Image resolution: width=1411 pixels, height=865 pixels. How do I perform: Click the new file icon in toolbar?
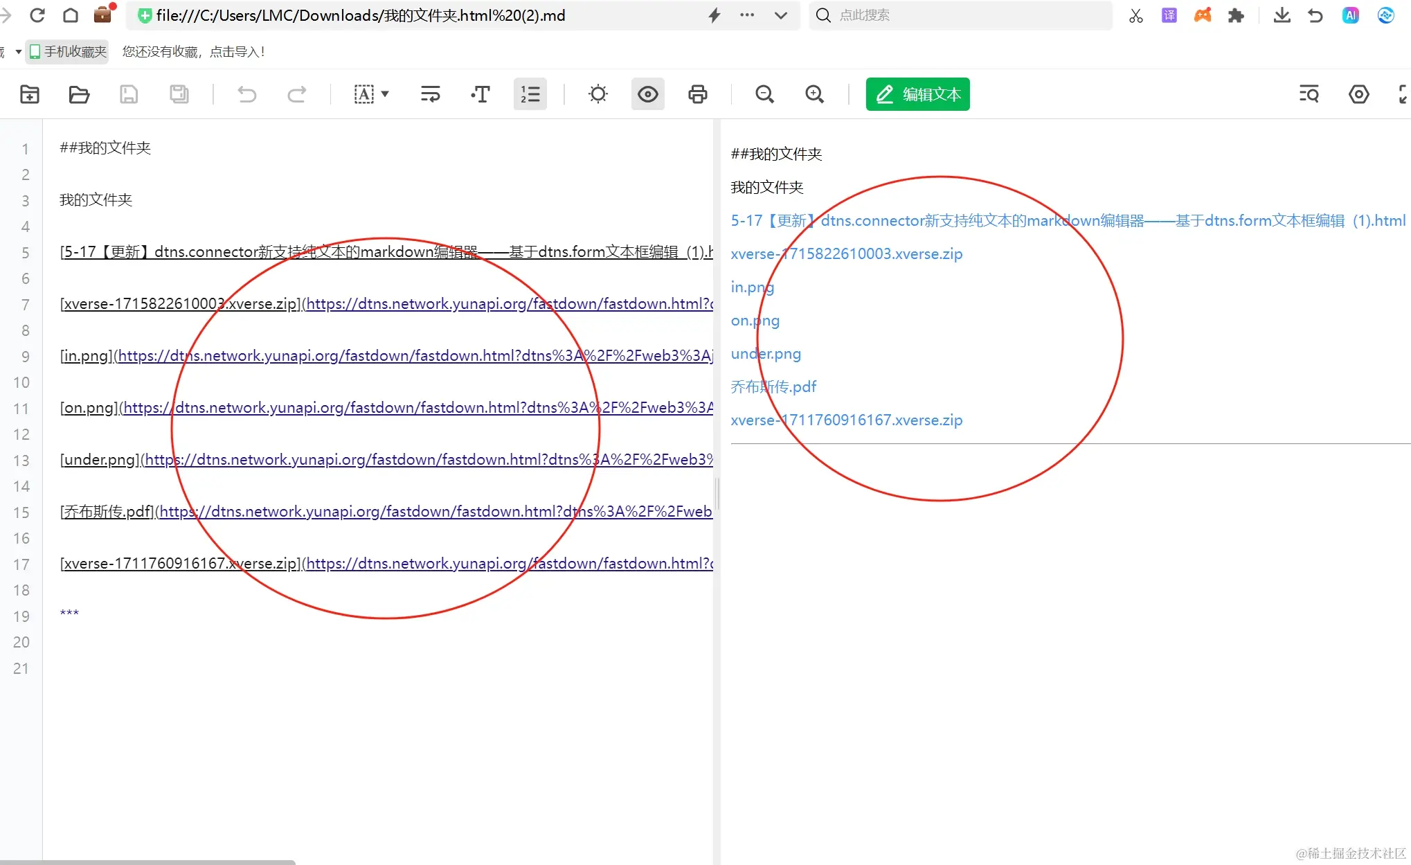click(30, 94)
